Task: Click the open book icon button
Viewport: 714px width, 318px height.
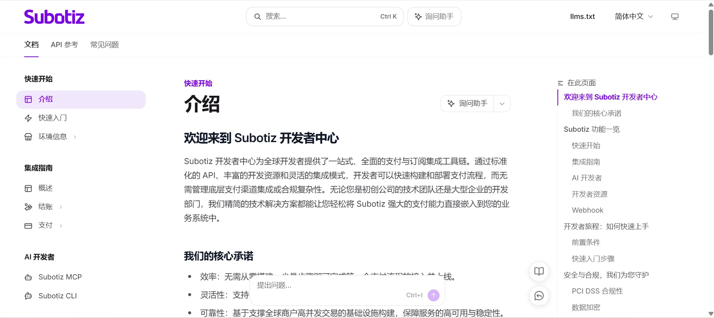Action: pos(539,271)
